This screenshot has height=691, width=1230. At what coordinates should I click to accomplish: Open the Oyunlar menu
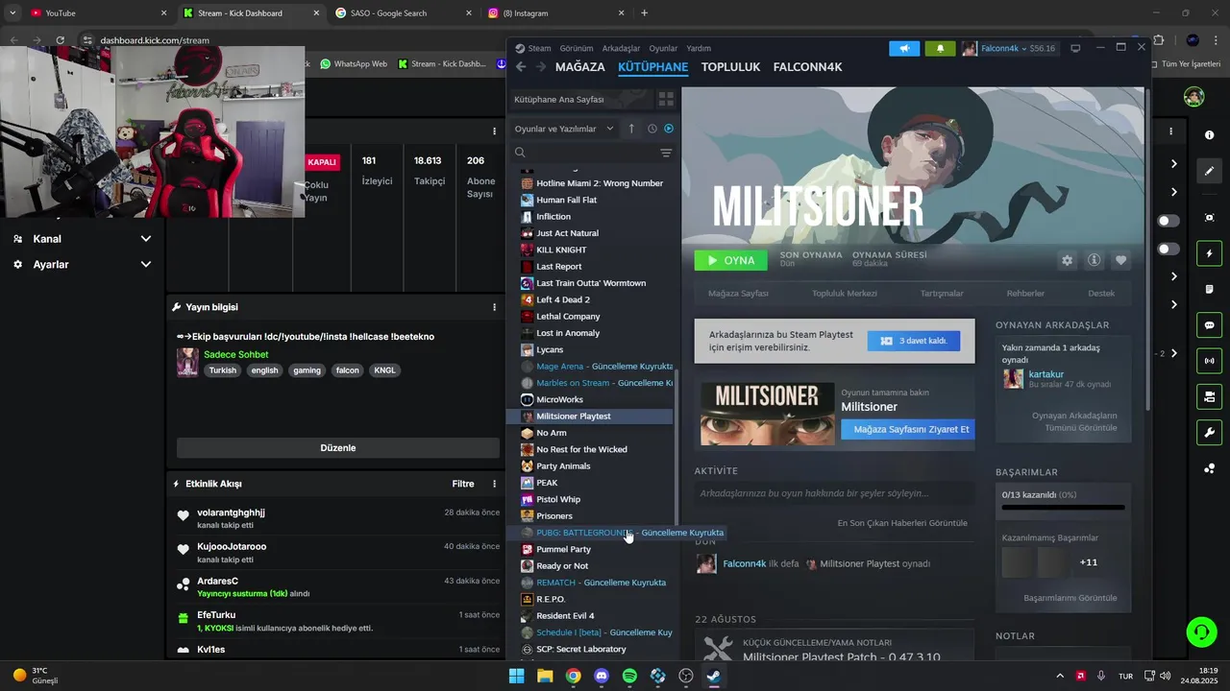click(x=663, y=48)
